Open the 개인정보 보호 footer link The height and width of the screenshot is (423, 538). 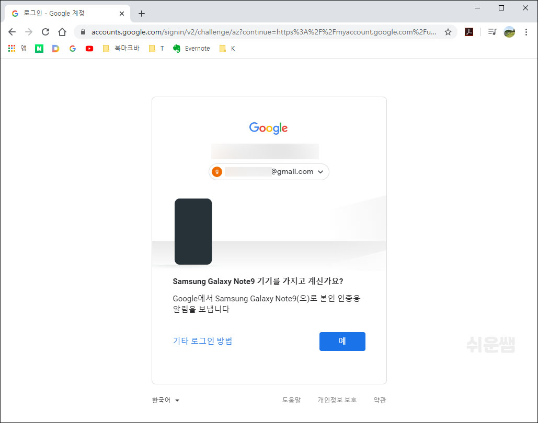click(x=337, y=400)
